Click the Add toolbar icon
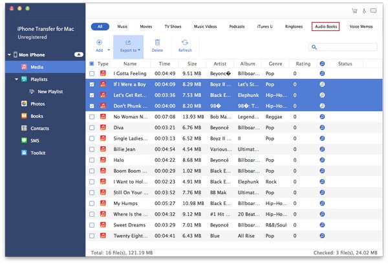388x264 pixels. pyautogui.click(x=98, y=42)
